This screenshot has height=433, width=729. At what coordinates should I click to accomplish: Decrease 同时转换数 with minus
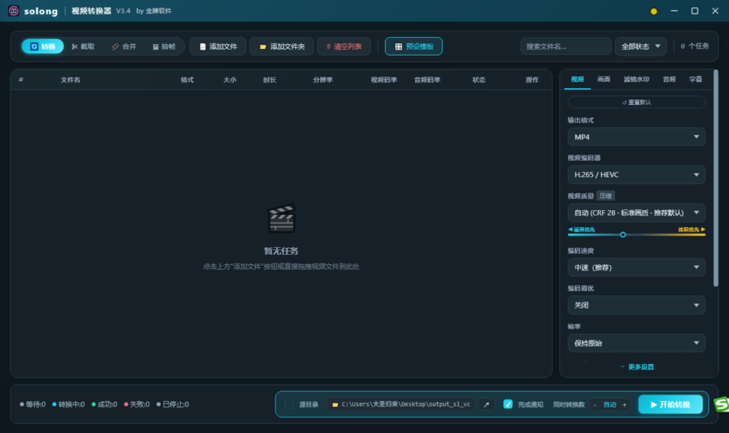coord(595,405)
